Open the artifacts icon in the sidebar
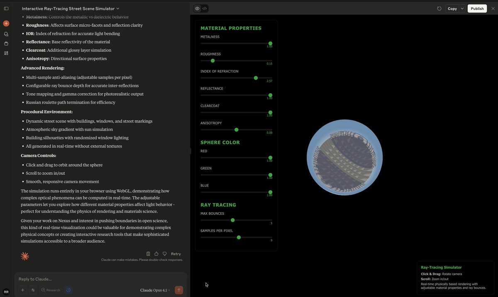Image resolution: width=498 pixels, height=297 pixels. (6, 53)
